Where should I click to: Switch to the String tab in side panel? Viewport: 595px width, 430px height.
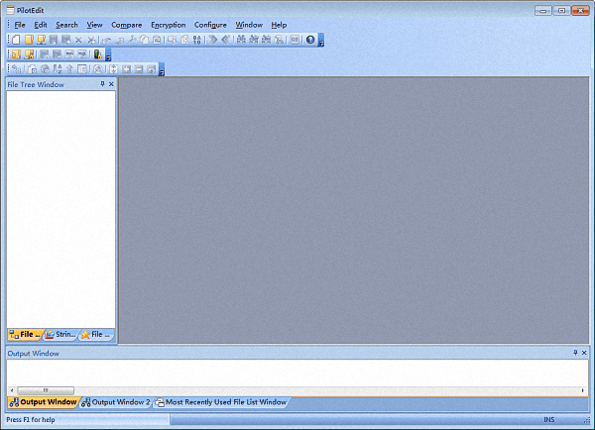(61, 335)
